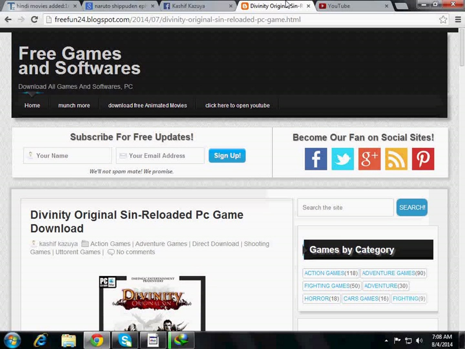Image resolution: width=465 pixels, height=349 pixels.
Task: Open File Explorer from taskbar
Action: [x=69, y=340]
